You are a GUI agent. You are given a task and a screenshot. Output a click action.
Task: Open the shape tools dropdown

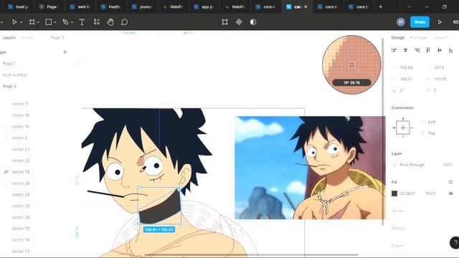(55, 22)
